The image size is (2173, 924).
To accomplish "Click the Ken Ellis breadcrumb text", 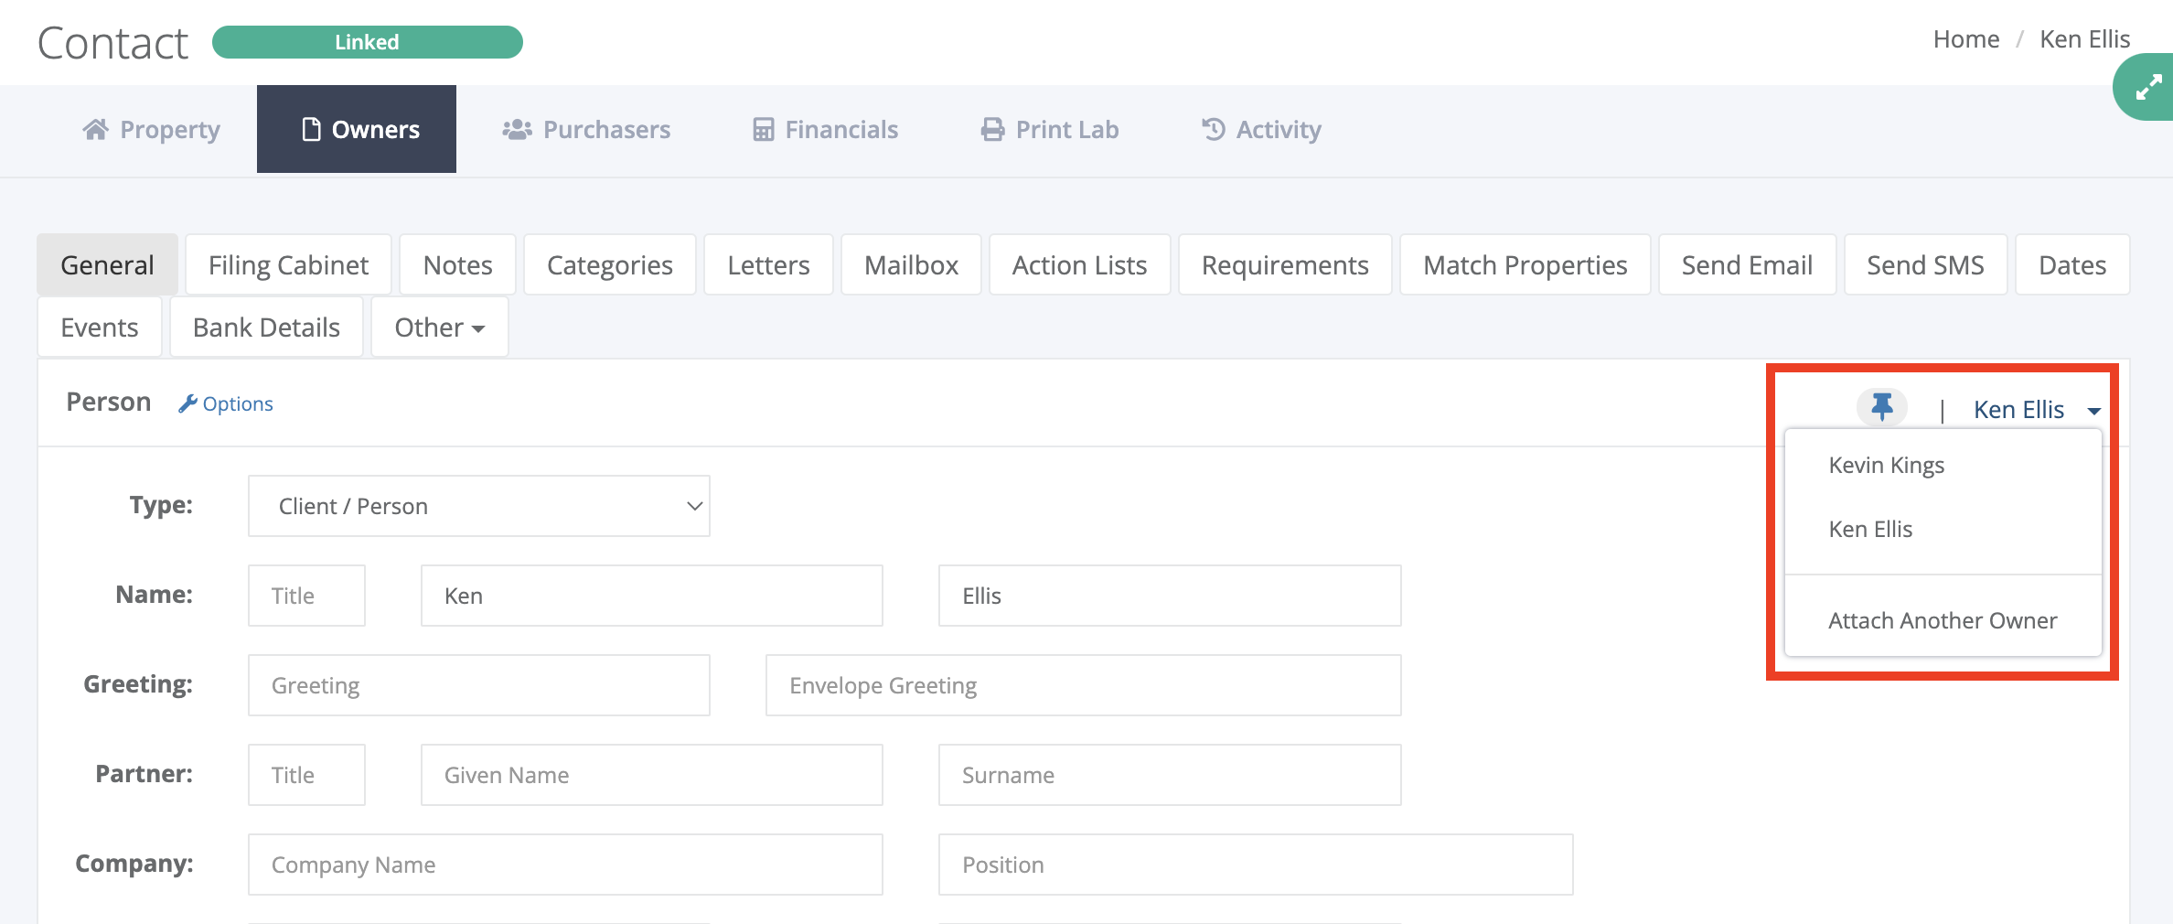I will (2084, 39).
